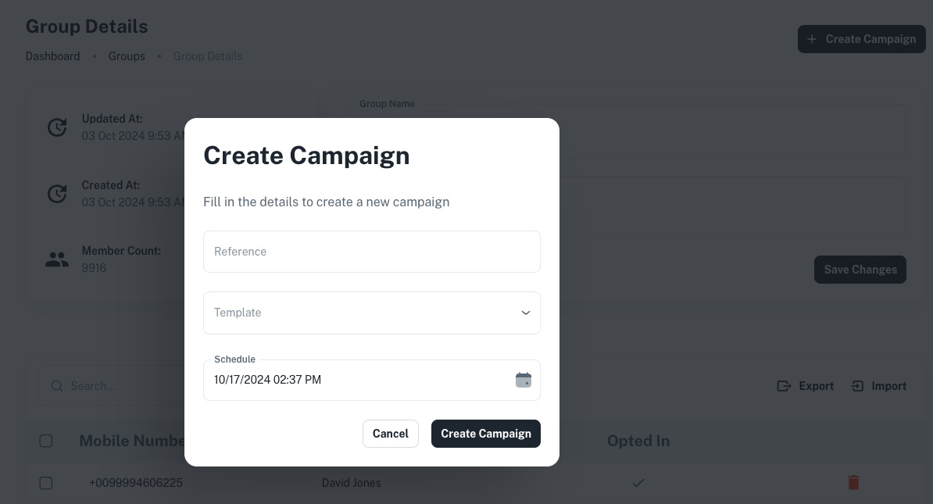Click the Export arrow icon
Image resolution: width=933 pixels, height=504 pixels.
click(x=784, y=386)
